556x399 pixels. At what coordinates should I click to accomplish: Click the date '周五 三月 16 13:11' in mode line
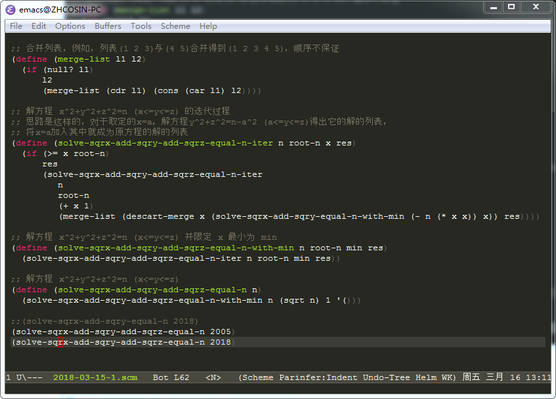(x=506, y=377)
